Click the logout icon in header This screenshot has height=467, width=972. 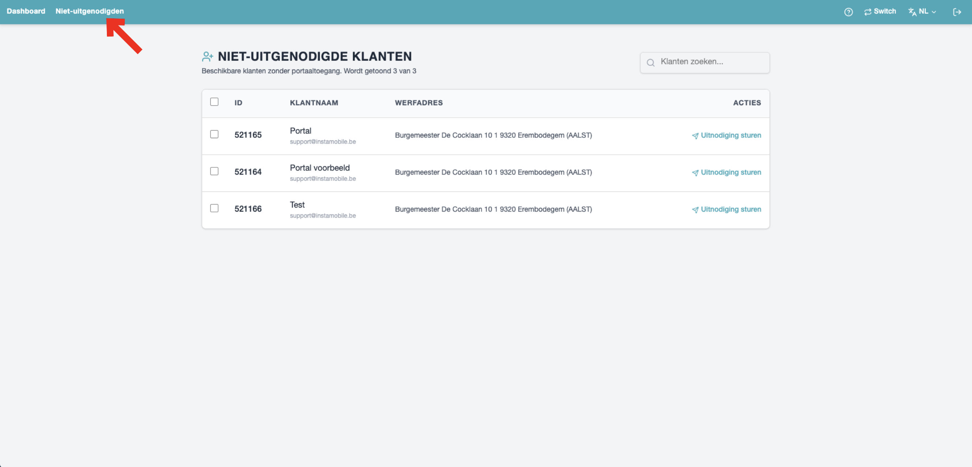[957, 12]
